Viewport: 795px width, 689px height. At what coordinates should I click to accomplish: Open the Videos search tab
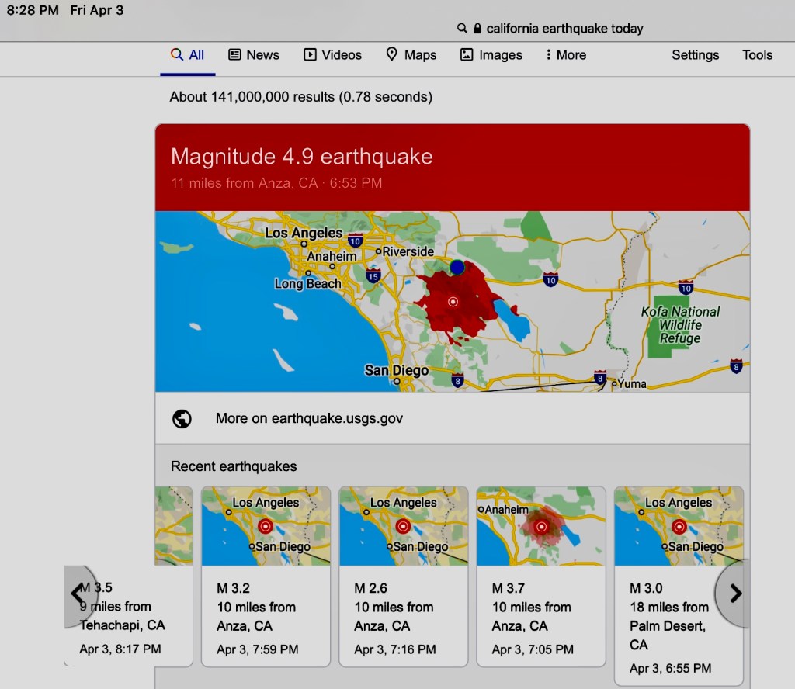pyautogui.click(x=332, y=55)
